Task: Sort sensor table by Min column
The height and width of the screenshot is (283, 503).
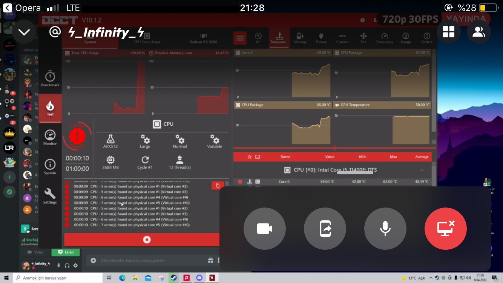Action: coord(362,157)
